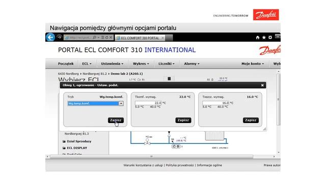The width and height of the screenshot is (326, 183).
Task: Click the Tkomf. wymag. temperature field
Action: tap(148, 103)
